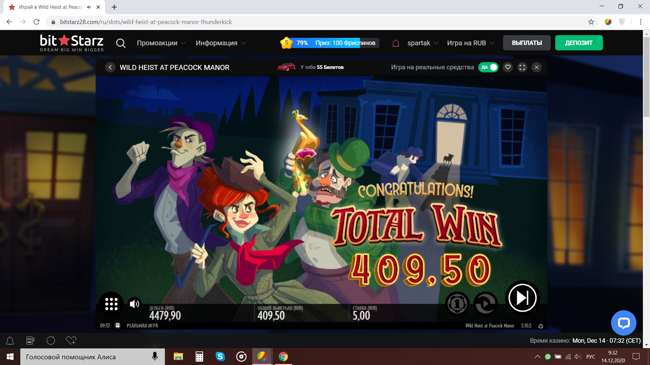This screenshot has width=650, height=365.
Task: Close the Wild Heist browser tab
Action: [98, 7]
